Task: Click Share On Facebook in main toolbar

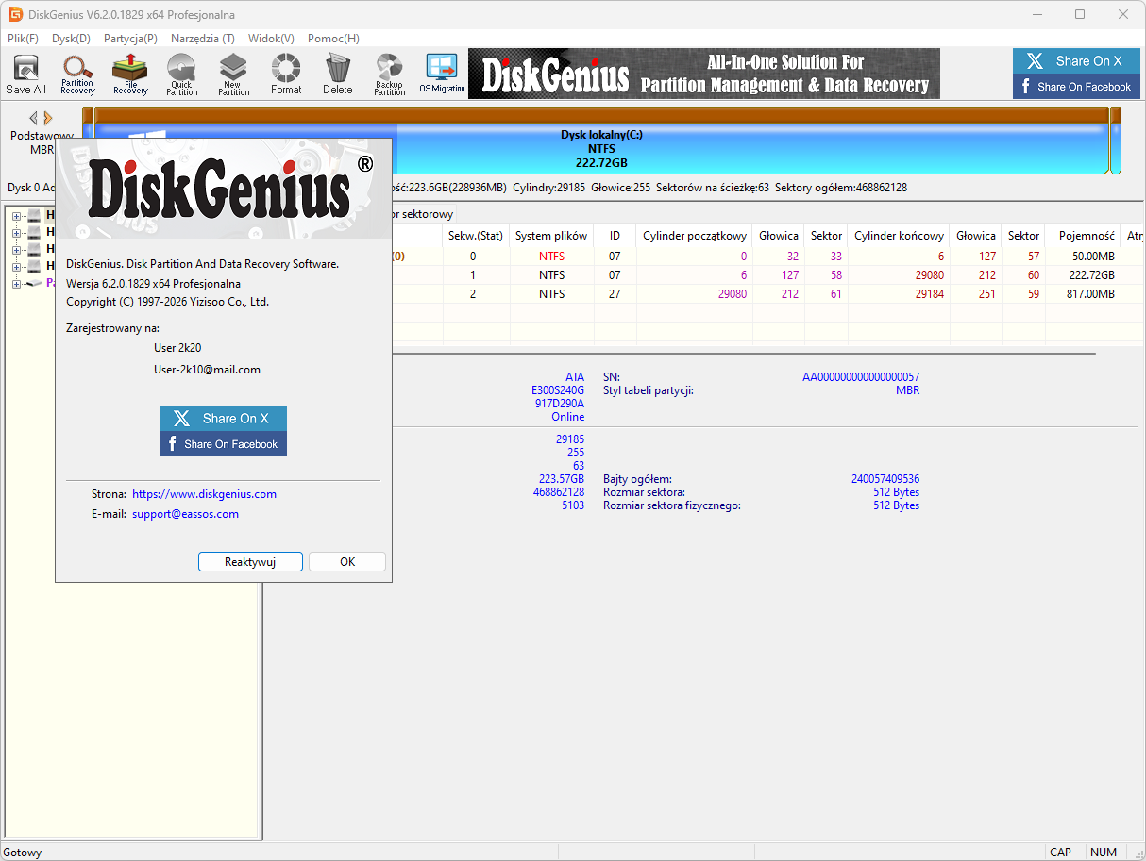Action: [1076, 87]
